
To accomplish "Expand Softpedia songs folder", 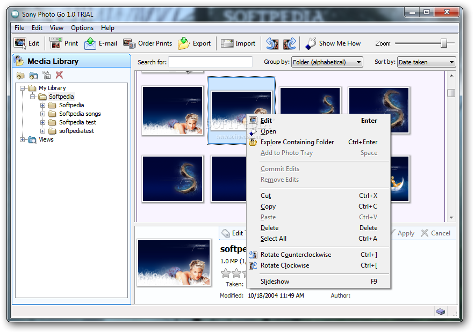I will pyautogui.click(x=42, y=114).
